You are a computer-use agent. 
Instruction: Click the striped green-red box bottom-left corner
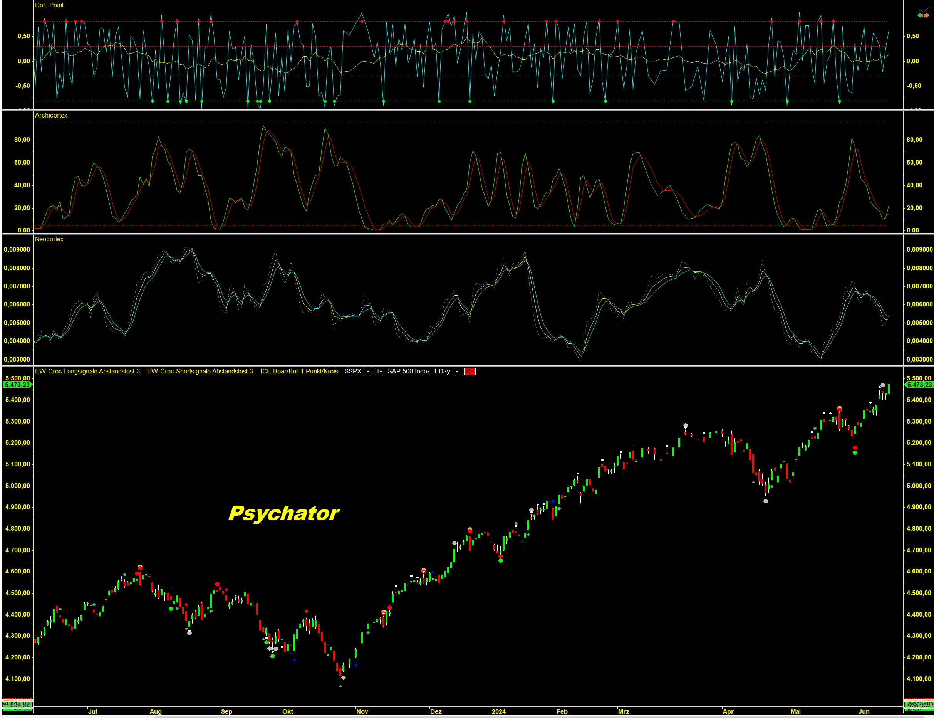click(17, 705)
